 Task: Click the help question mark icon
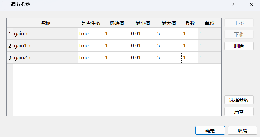point(233,5)
